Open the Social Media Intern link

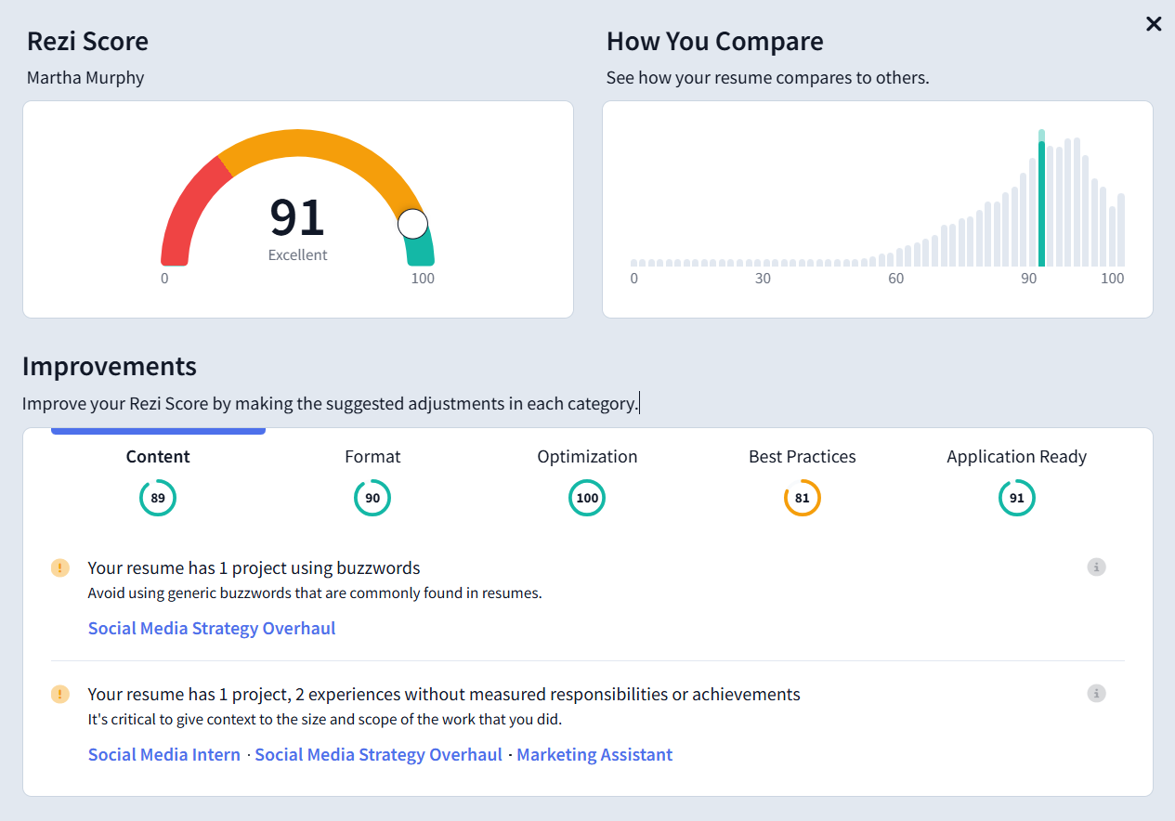164,755
